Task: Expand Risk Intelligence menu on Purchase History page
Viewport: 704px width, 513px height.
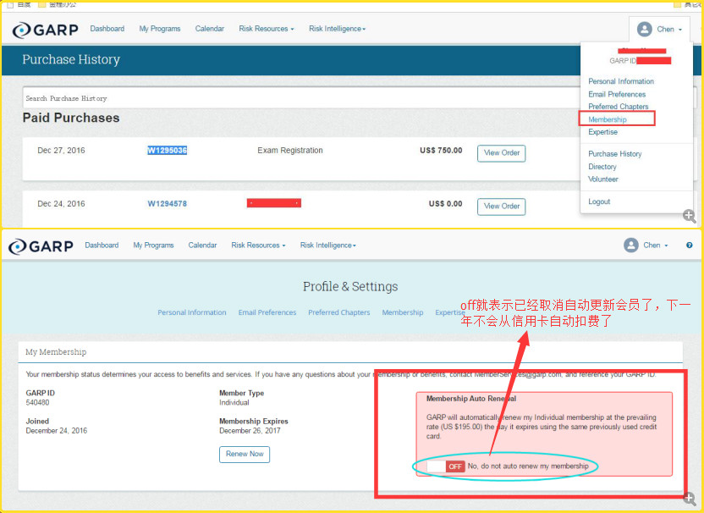Action: pos(337,29)
